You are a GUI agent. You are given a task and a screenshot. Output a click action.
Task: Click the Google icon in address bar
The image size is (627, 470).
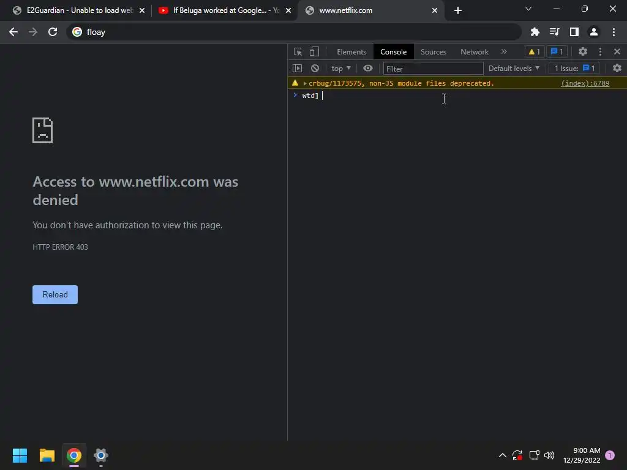(77, 32)
